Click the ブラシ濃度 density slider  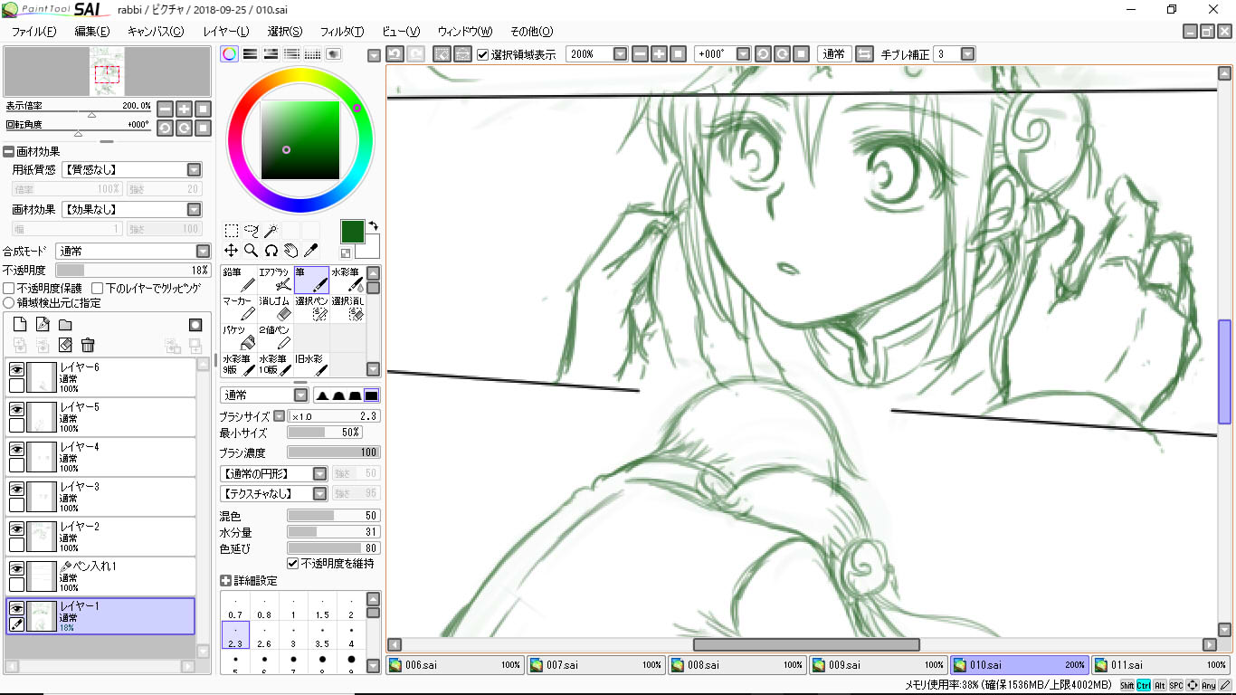coord(334,452)
